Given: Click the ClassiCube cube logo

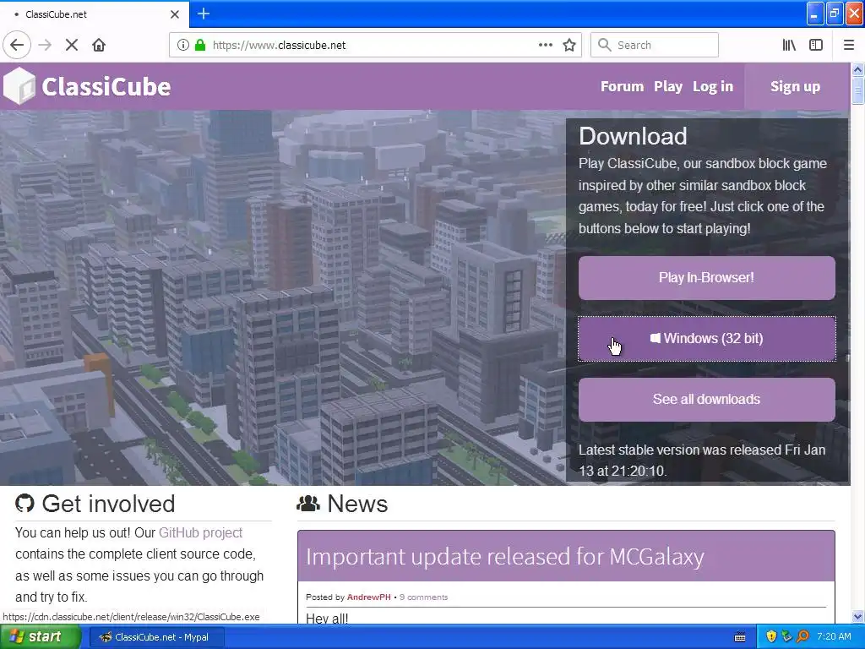Looking at the screenshot, I should [19, 85].
